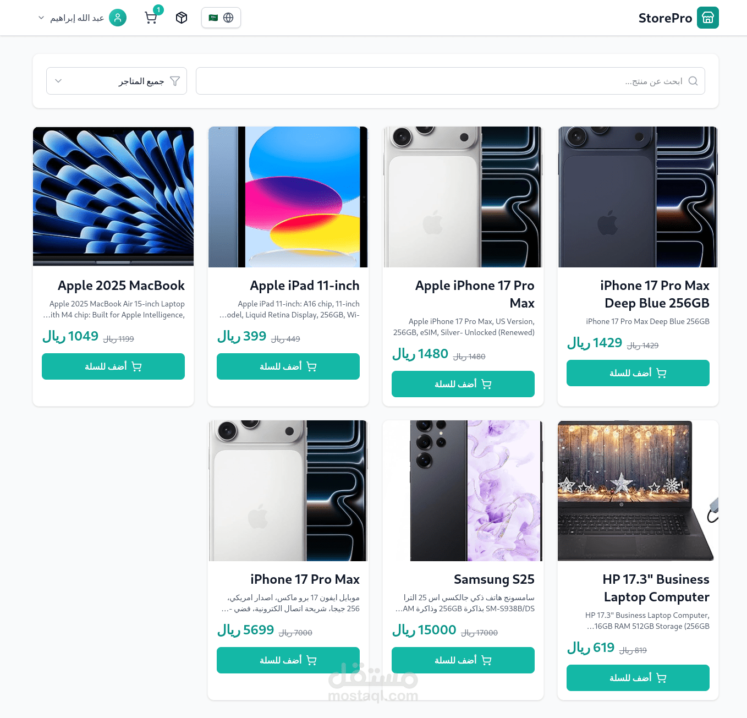Open the language selector with Saudi flag

221,18
